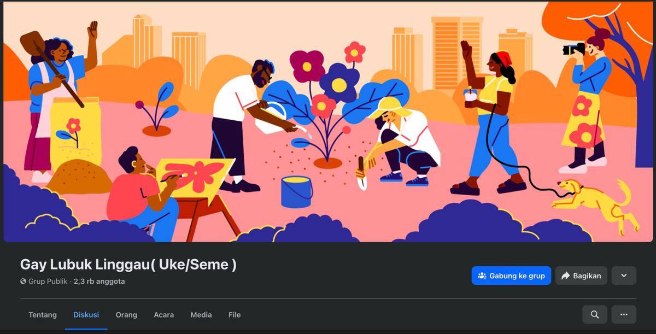Click the globe icon beside Grup Publik
656x334 pixels.
[x=23, y=282]
